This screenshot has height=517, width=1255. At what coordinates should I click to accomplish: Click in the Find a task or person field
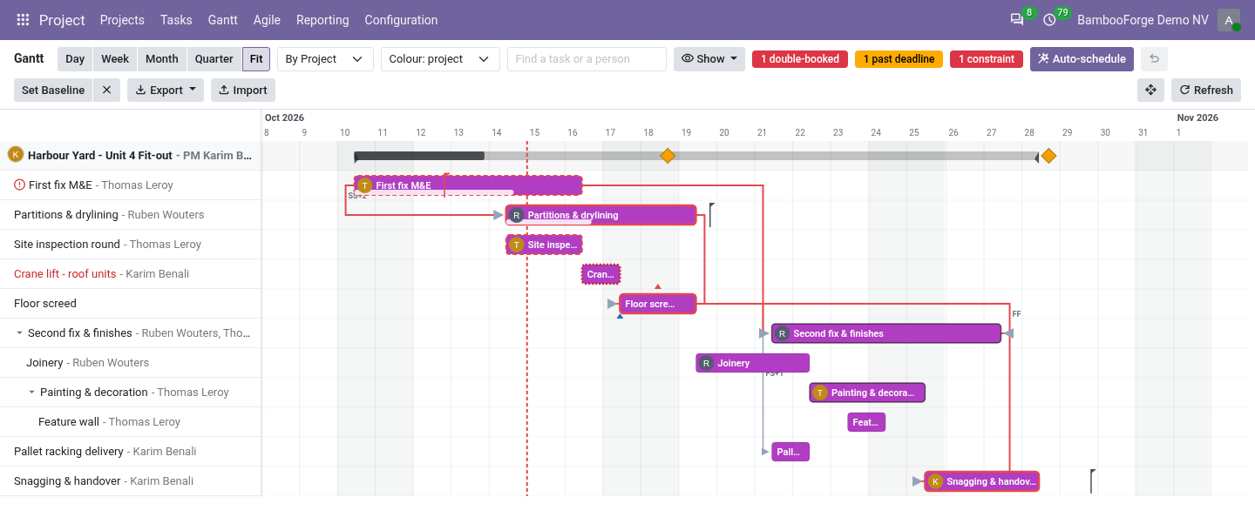coord(587,59)
